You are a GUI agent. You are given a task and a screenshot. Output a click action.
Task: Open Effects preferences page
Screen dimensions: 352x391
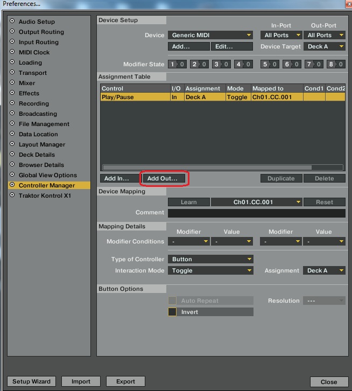click(x=29, y=93)
